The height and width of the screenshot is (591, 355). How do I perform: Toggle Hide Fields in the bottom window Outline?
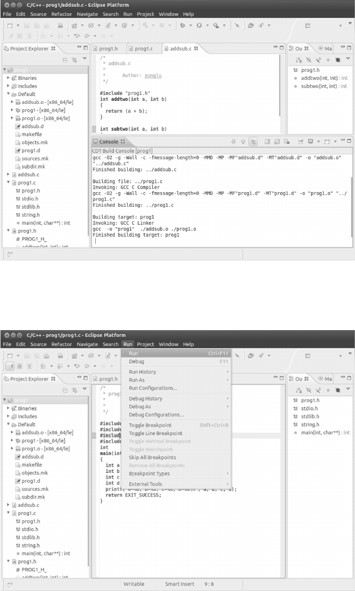[308, 390]
